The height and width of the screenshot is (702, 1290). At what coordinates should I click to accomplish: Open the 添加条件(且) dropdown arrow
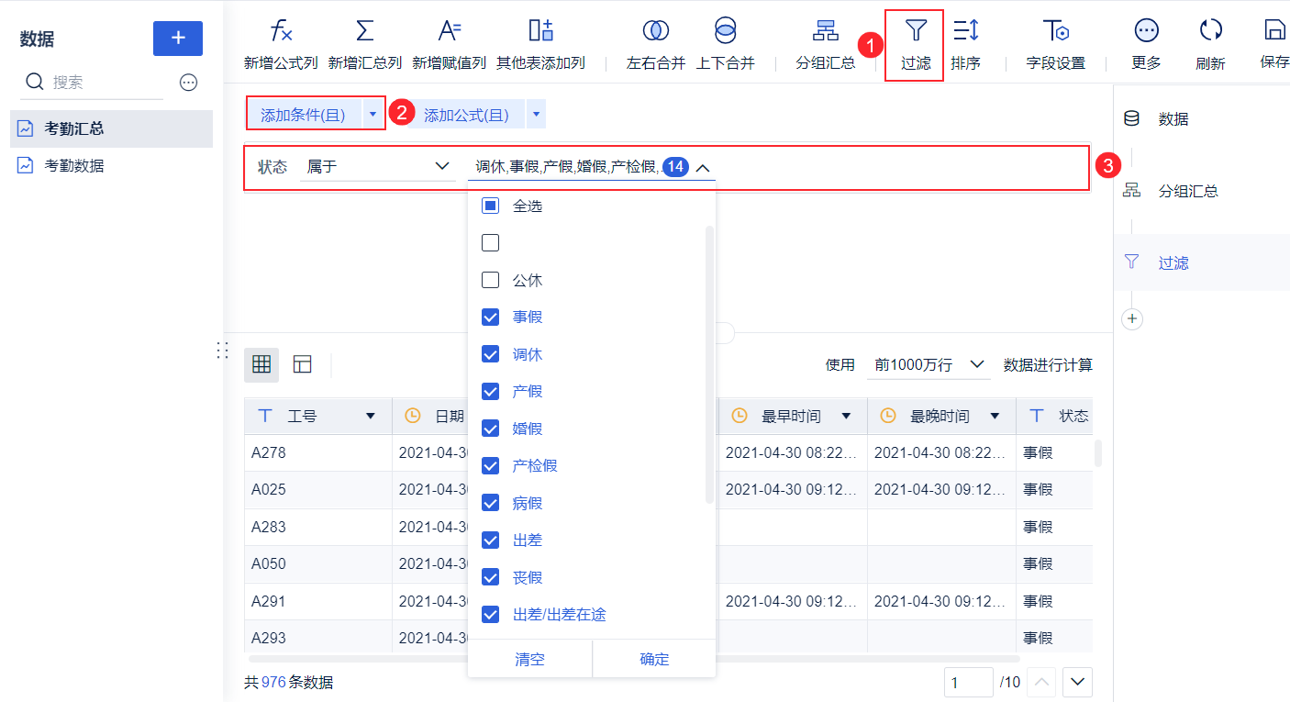[372, 115]
